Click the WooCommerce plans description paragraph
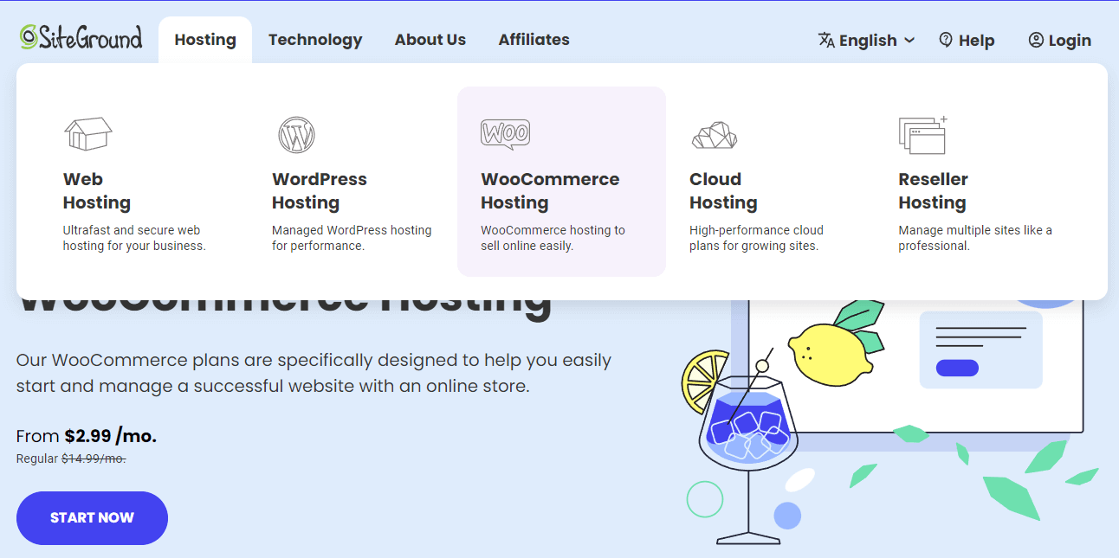 [x=314, y=373]
